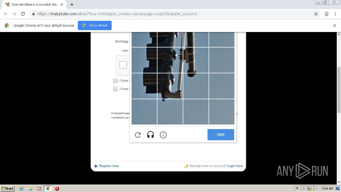The height and width of the screenshot is (192, 341).
Task: Close the Chat with Elibee tab
Action: (x=62, y=5)
